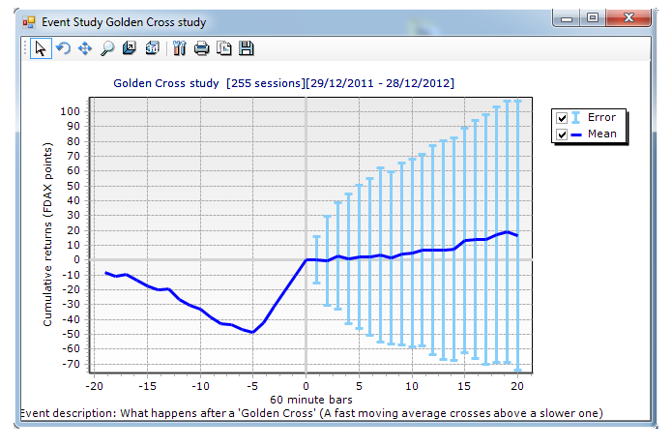Click the chart depth tool icon
This screenshot has width=672, height=448.
(x=130, y=48)
